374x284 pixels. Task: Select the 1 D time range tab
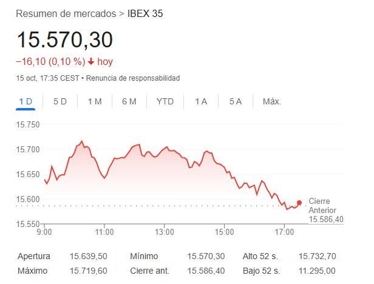pyautogui.click(x=25, y=101)
